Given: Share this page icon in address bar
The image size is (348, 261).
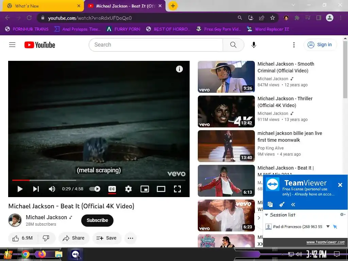Looking at the screenshot, I should (262, 18).
